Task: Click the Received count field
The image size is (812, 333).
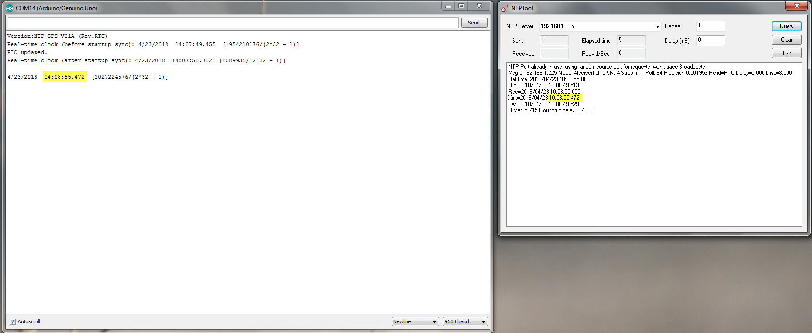Action: click(x=554, y=53)
